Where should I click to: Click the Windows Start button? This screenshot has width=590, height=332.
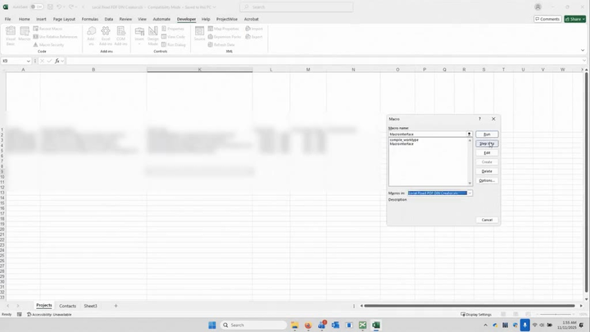(x=212, y=325)
